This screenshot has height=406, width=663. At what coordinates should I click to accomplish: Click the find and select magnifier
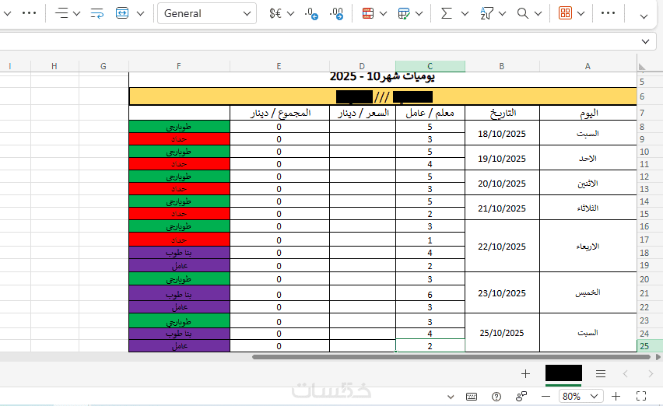(523, 13)
